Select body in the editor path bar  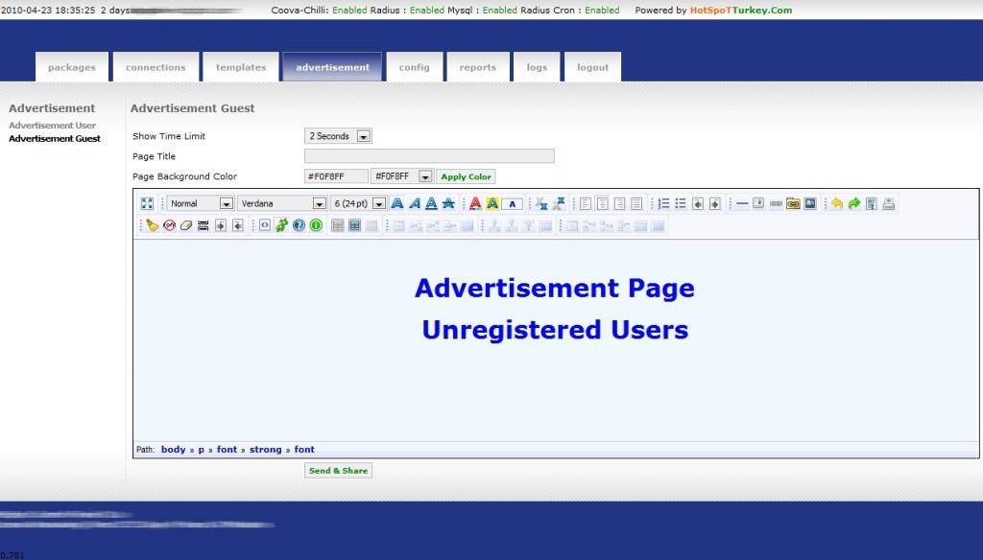click(x=173, y=449)
